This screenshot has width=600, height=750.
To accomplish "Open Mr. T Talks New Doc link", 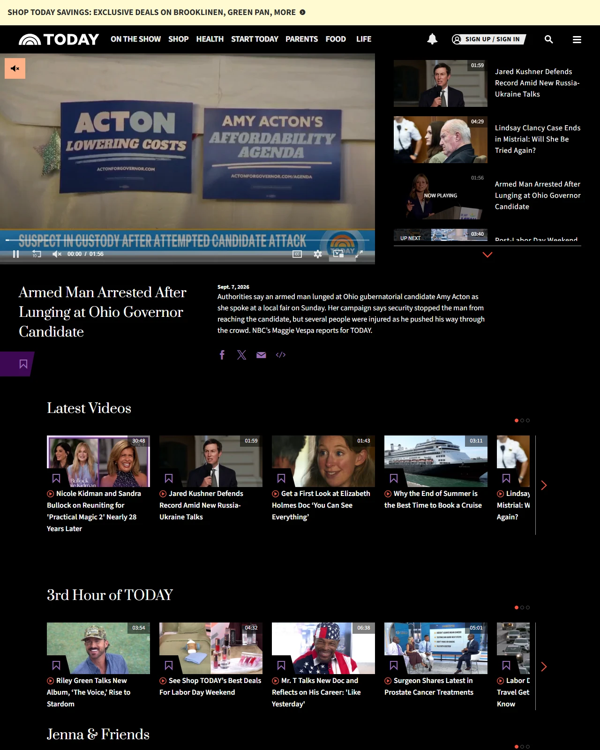I will click(x=316, y=692).
